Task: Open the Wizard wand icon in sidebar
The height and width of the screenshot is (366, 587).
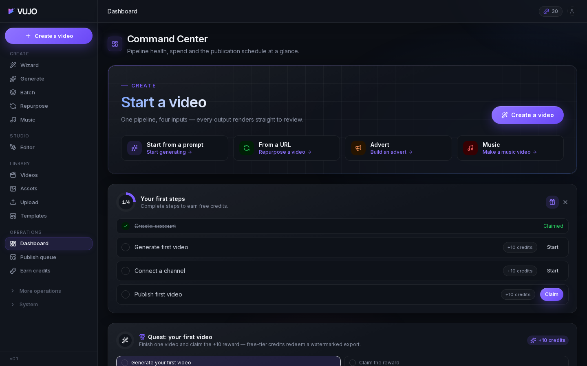Action: tap(13, 65)
